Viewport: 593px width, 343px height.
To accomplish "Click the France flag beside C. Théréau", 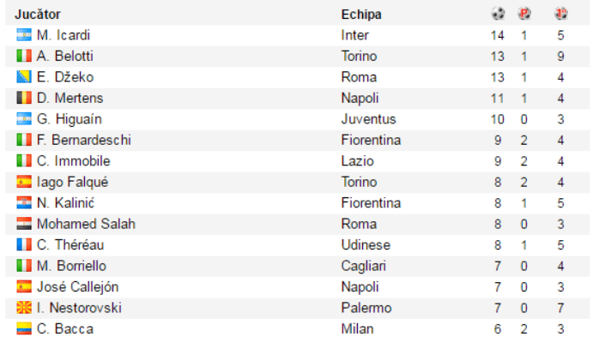I will tap(24, 244).
